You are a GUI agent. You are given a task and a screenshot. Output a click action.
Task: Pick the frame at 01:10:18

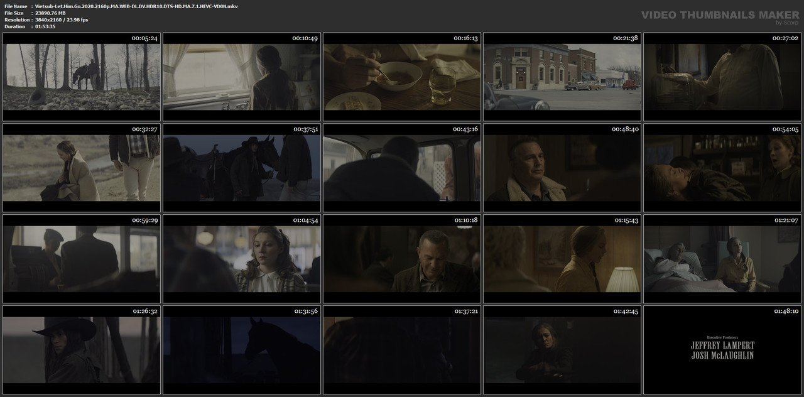point(402,259)
